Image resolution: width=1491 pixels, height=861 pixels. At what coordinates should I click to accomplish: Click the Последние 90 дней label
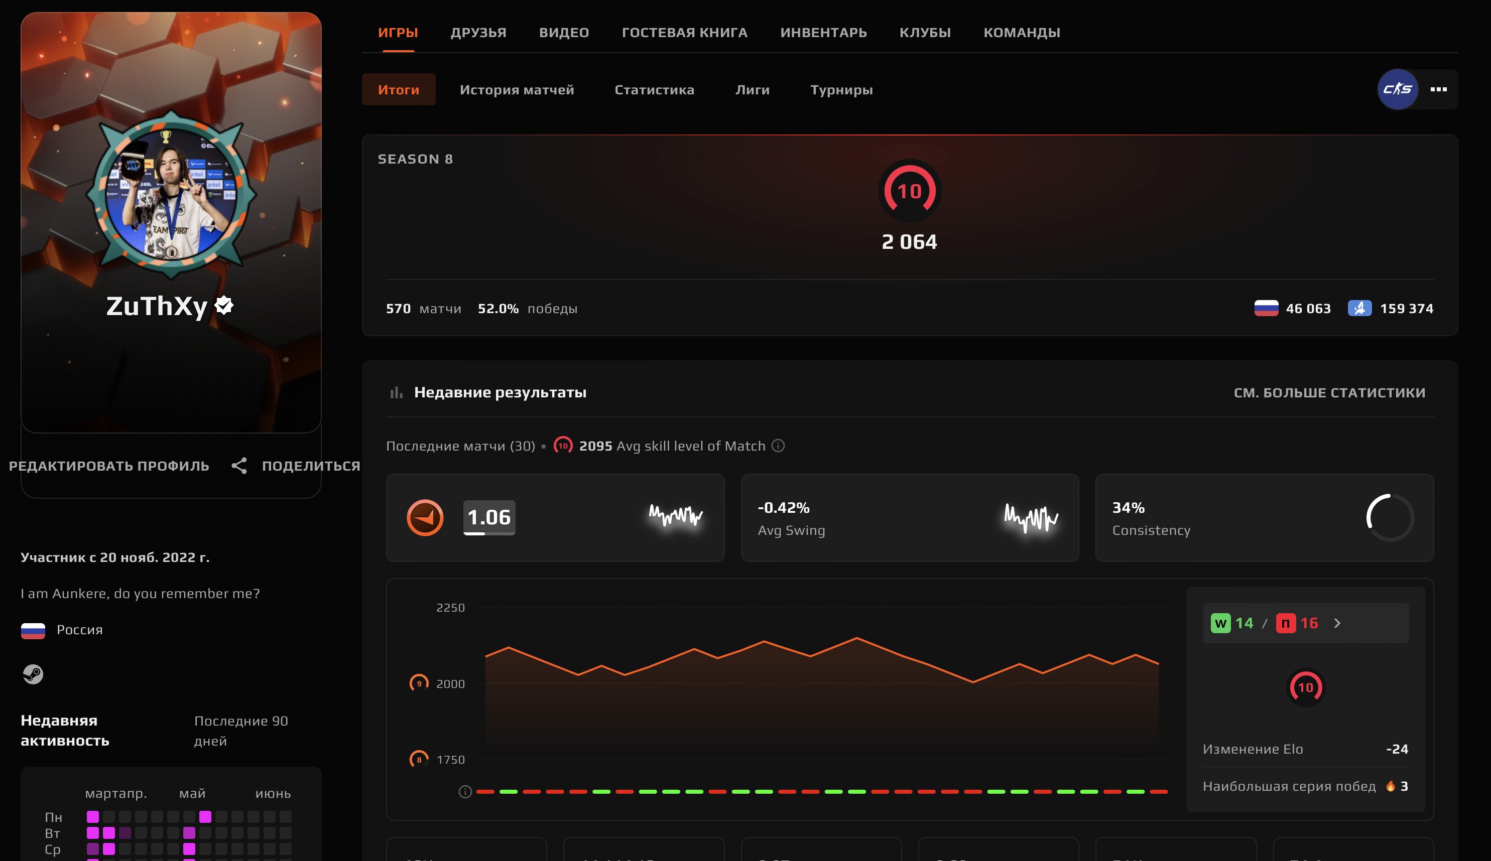(241, 731)
